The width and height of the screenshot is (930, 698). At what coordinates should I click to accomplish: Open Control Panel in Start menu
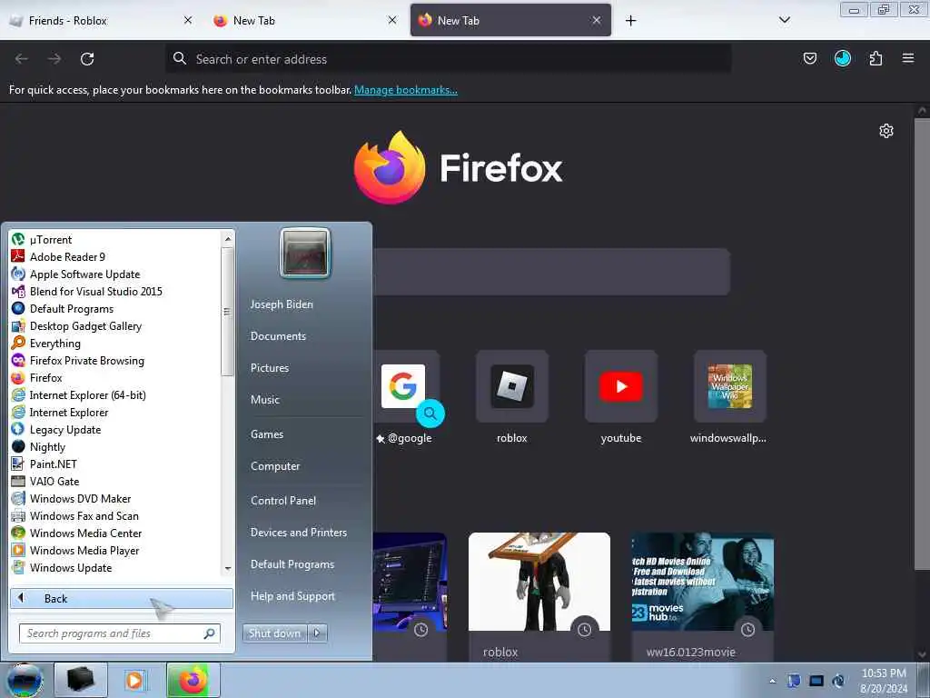(x=283, y=501)
